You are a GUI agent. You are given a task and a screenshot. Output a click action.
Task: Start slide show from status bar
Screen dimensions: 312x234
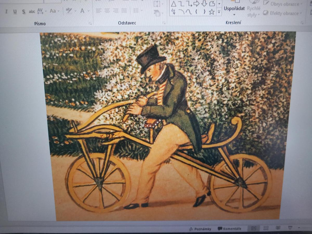pos(290,228)
